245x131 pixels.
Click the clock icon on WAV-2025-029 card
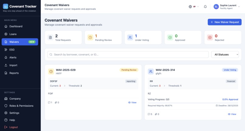pos(51,71)
